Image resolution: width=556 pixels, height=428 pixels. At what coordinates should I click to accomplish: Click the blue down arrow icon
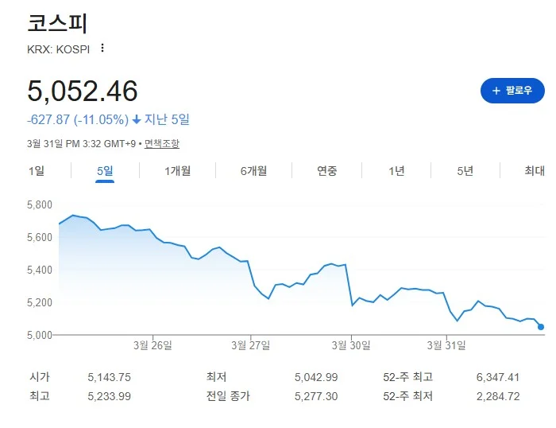137,119
